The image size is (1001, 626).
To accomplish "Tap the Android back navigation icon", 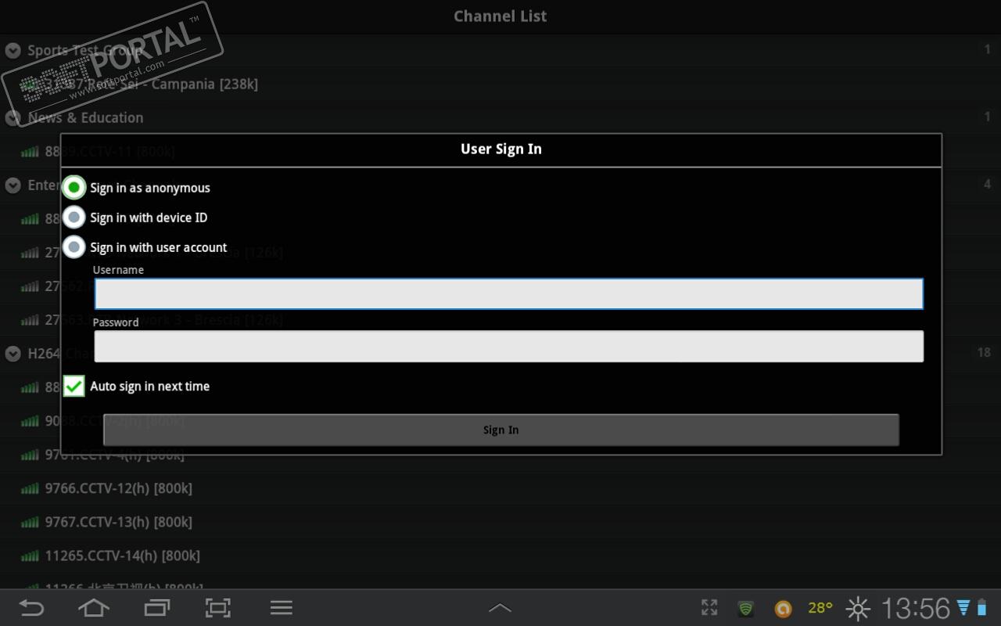I will pyautogui.click(x=31, y=608).
